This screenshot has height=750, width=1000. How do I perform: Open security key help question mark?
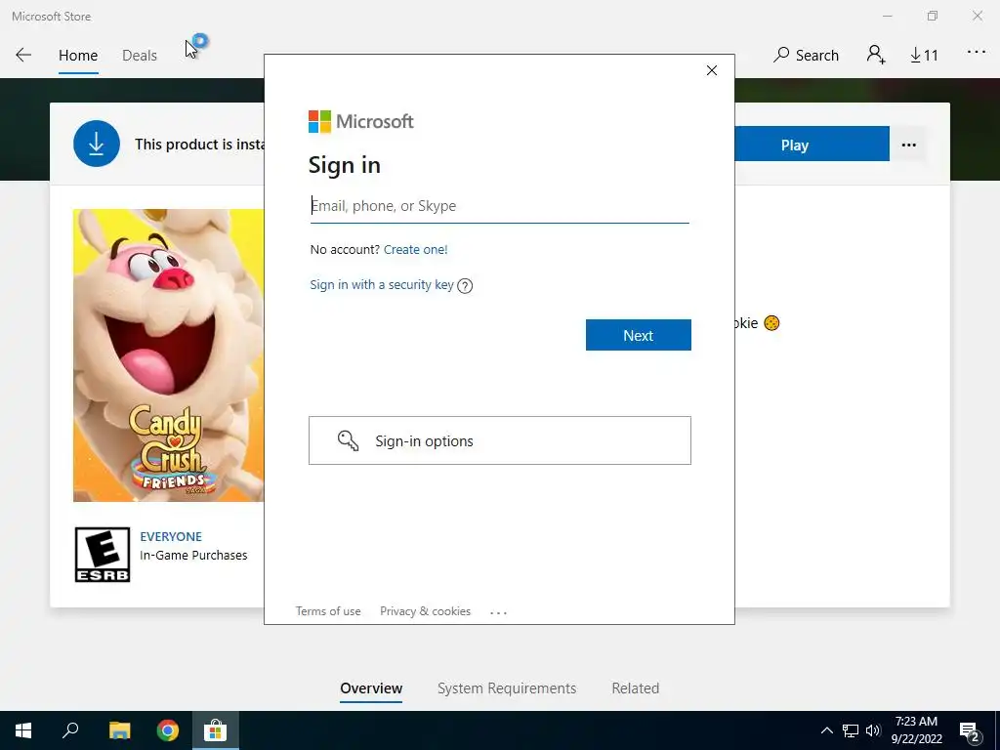click(465, 286)
